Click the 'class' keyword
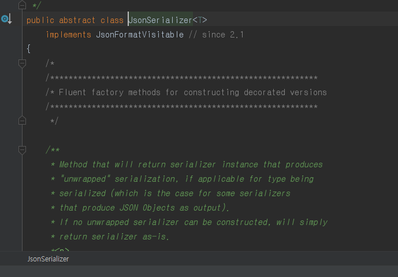 point(112,20)
